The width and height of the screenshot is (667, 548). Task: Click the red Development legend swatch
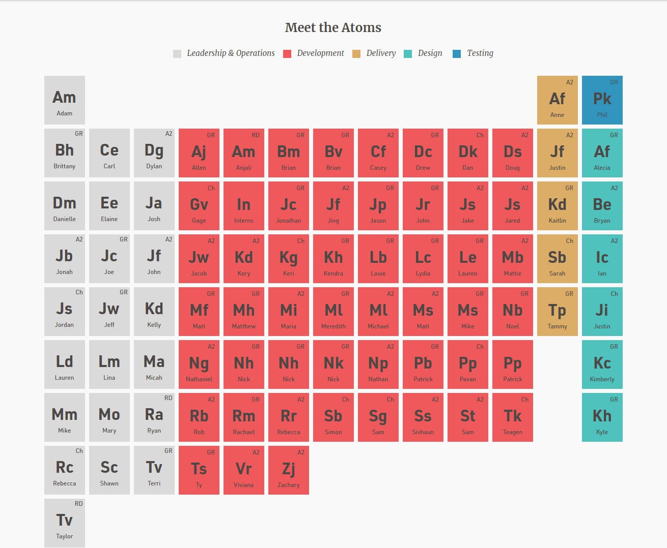coord(287,54)
